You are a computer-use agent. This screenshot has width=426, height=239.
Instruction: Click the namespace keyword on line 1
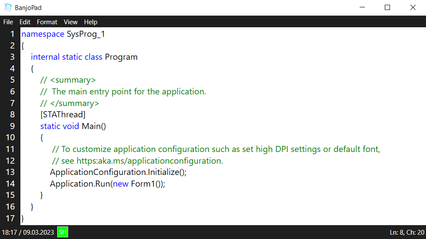click(43, 34)
